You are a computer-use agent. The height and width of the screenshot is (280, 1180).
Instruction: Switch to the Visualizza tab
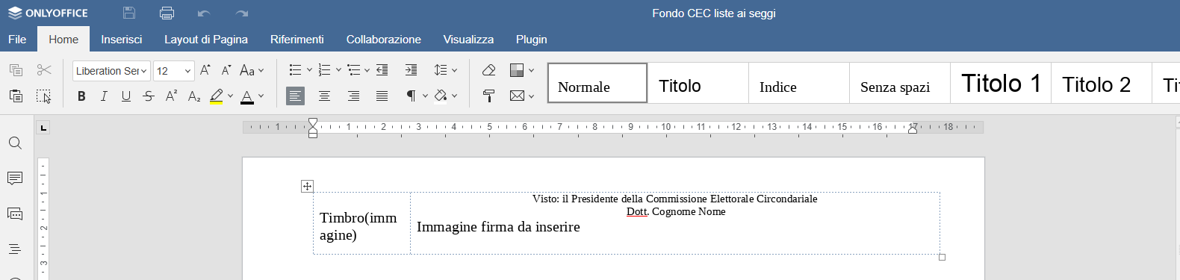(x=468, y=39)
